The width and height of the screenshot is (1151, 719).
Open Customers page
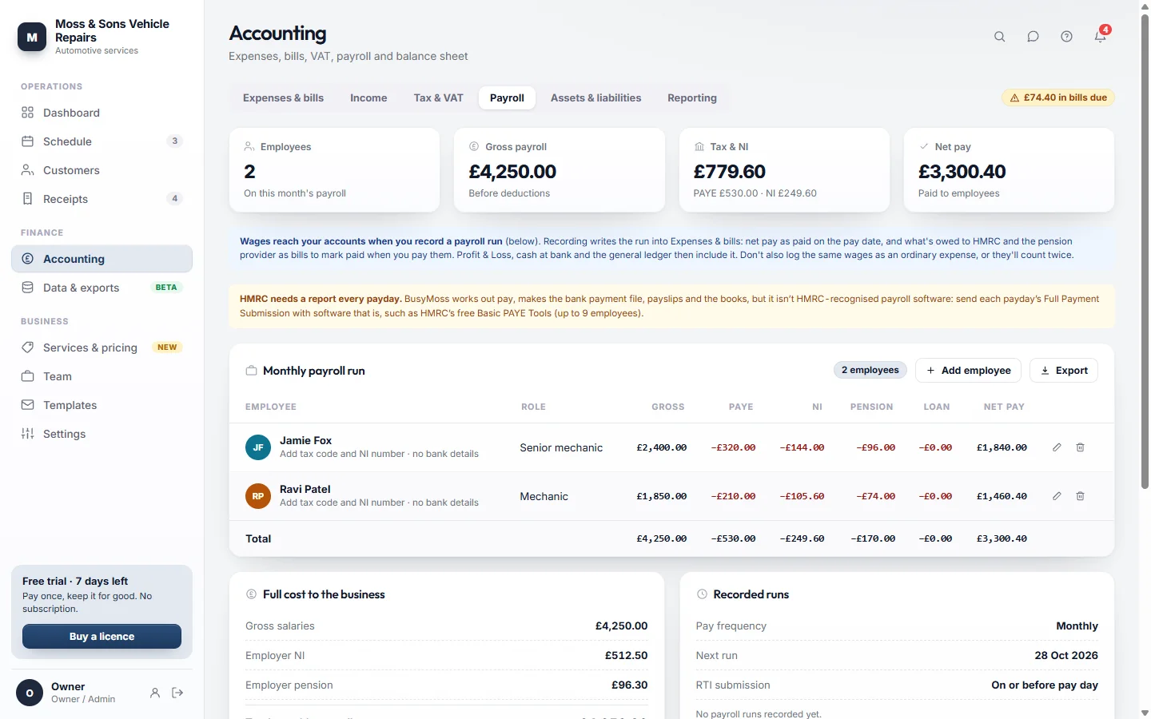102,170
